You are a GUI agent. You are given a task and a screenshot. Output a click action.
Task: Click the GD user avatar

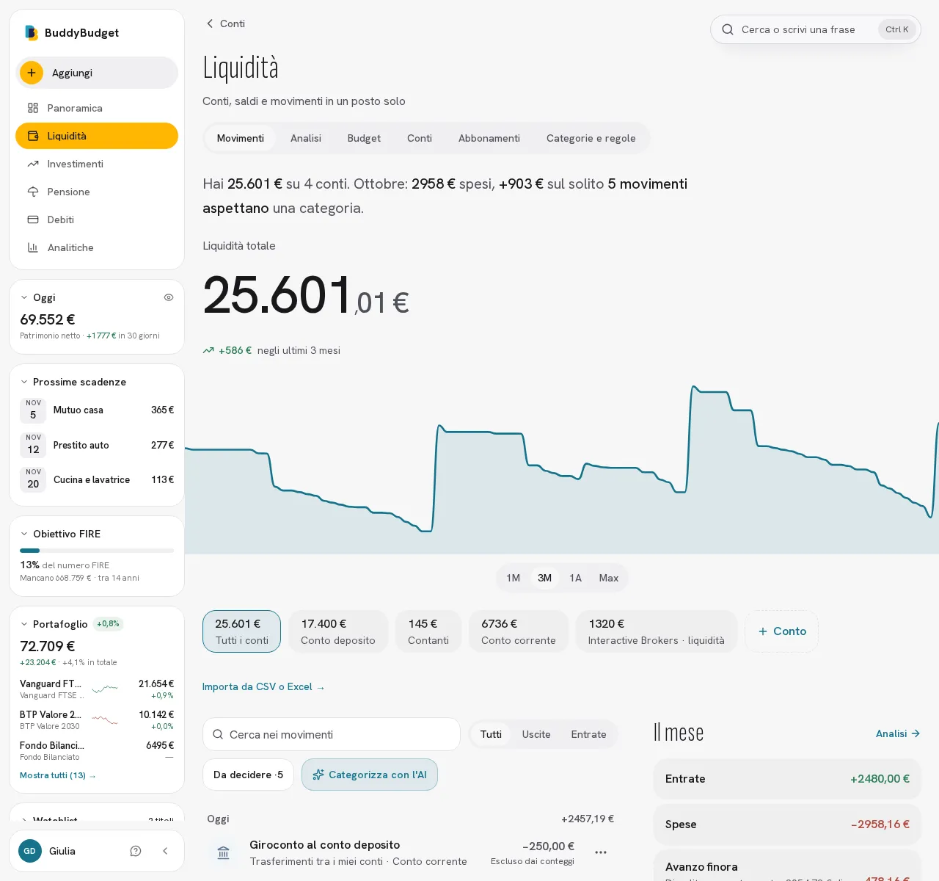[30, 851]
